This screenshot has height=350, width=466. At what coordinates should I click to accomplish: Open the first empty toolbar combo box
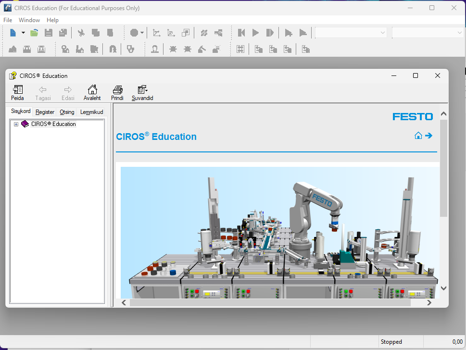click(x=351, y=33)
